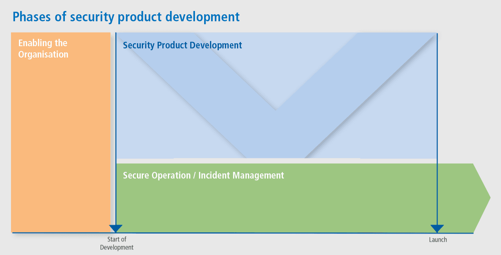Image resolution: width=501 pixels, height=255 pixels.
Task: Select the 'Enabling the Organisation' label
Action: (43, 49)
